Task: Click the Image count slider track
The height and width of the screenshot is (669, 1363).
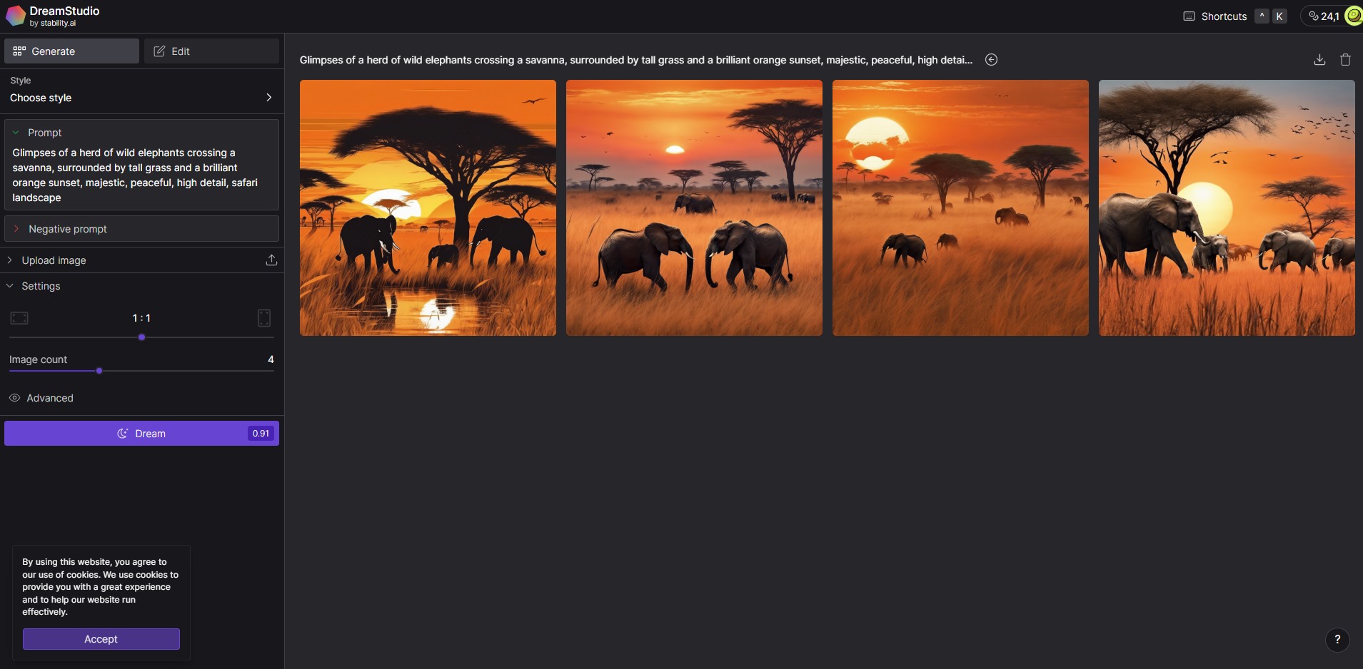Action: 141,371
